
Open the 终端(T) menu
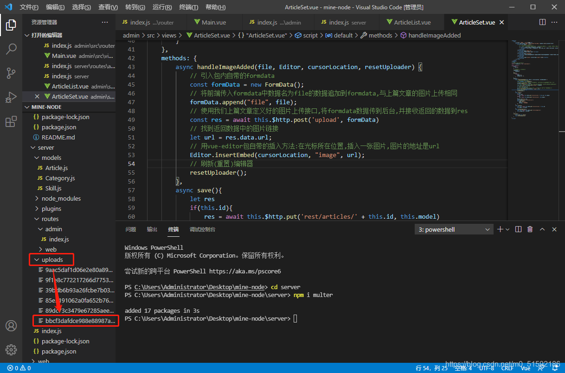pyautogui.click(x=188, y=7)
